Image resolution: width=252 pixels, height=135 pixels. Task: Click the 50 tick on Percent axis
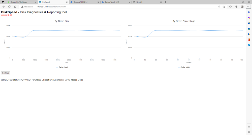click(188, 60)
